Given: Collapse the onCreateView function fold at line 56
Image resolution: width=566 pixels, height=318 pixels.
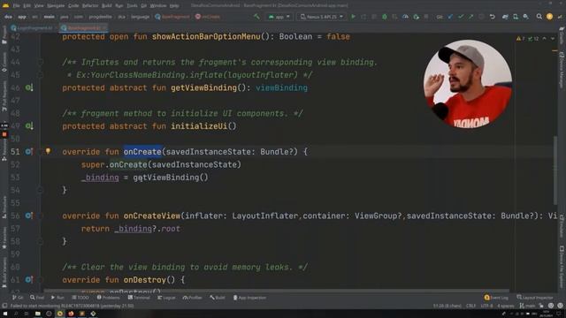Looking at the screenshot, I should (x=41, y=216).
